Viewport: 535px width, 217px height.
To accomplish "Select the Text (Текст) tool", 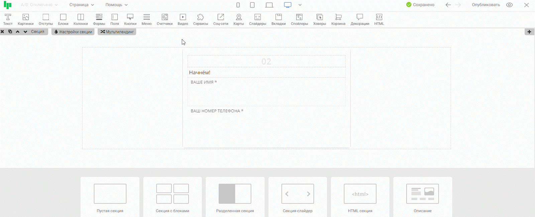I will tap(8, 19).
